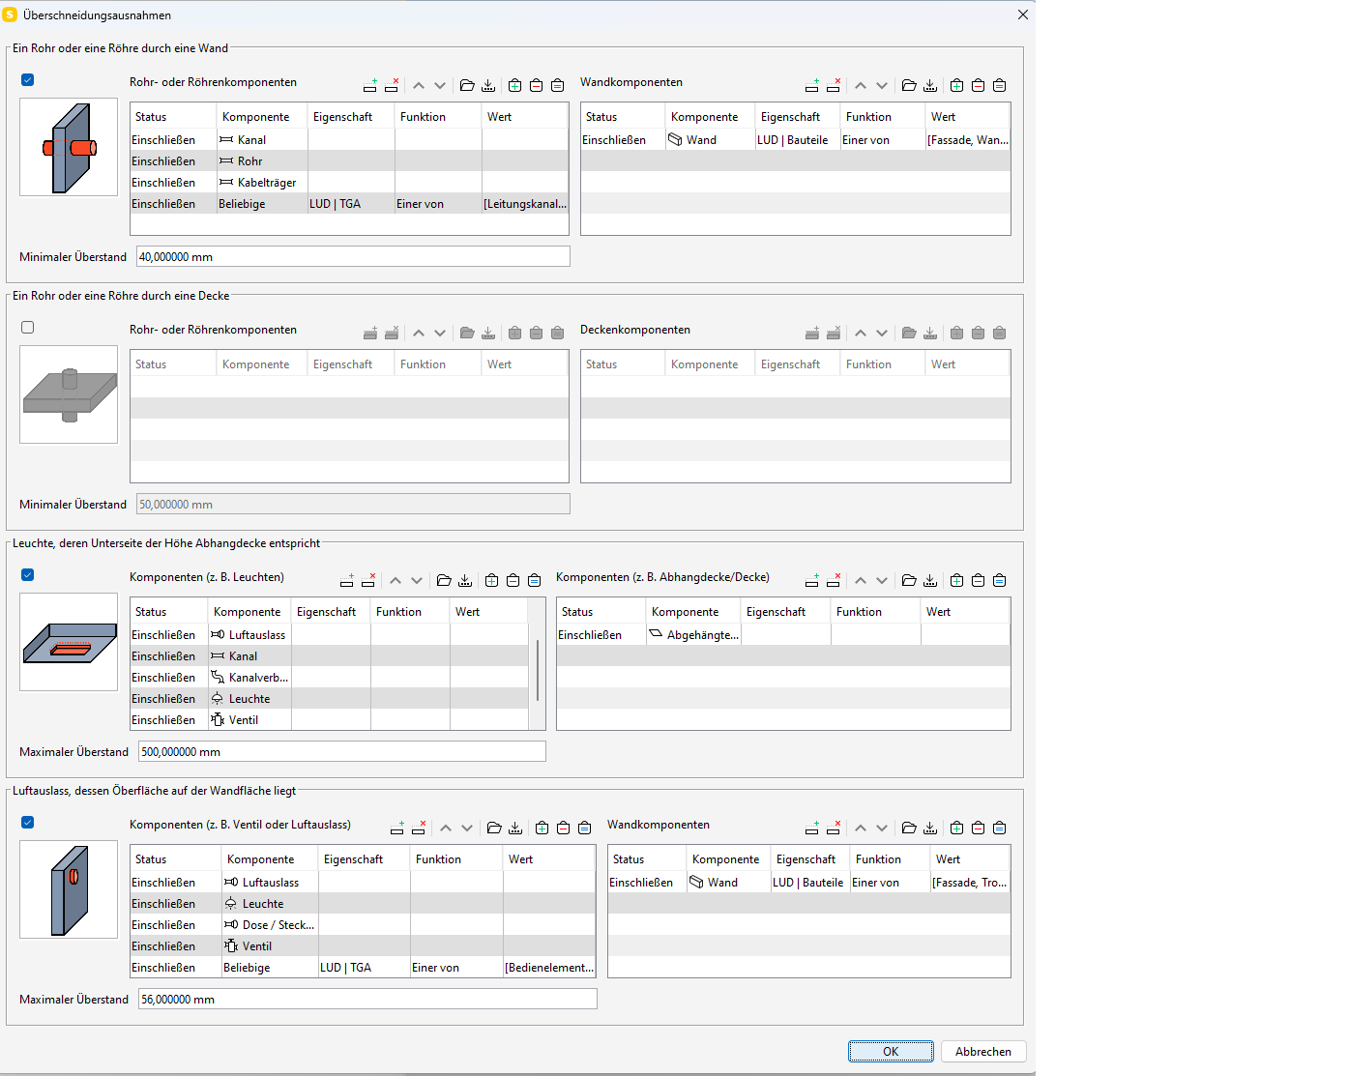
Task: Blue bag icon for Wandkomponenten in pipe-through-wall section
Action: tap(999, 85)
